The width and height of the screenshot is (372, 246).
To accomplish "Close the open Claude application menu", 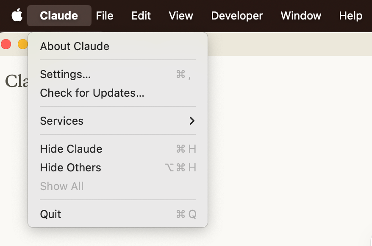I will [59, 16].
